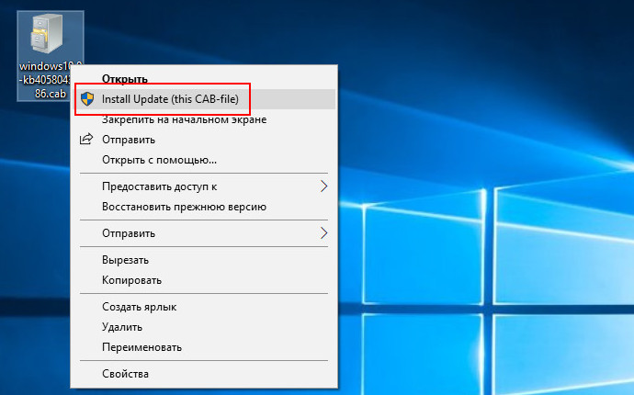Choose Открыть с помощью...

206,160
